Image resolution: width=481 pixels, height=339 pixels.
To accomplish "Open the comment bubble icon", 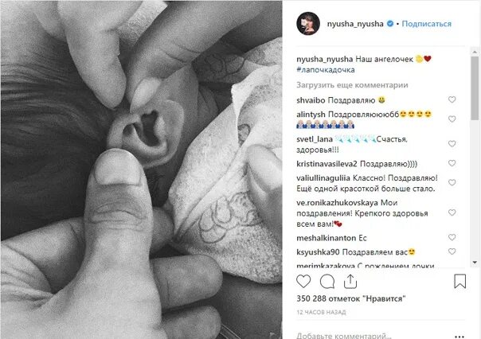I will [327, 282].
